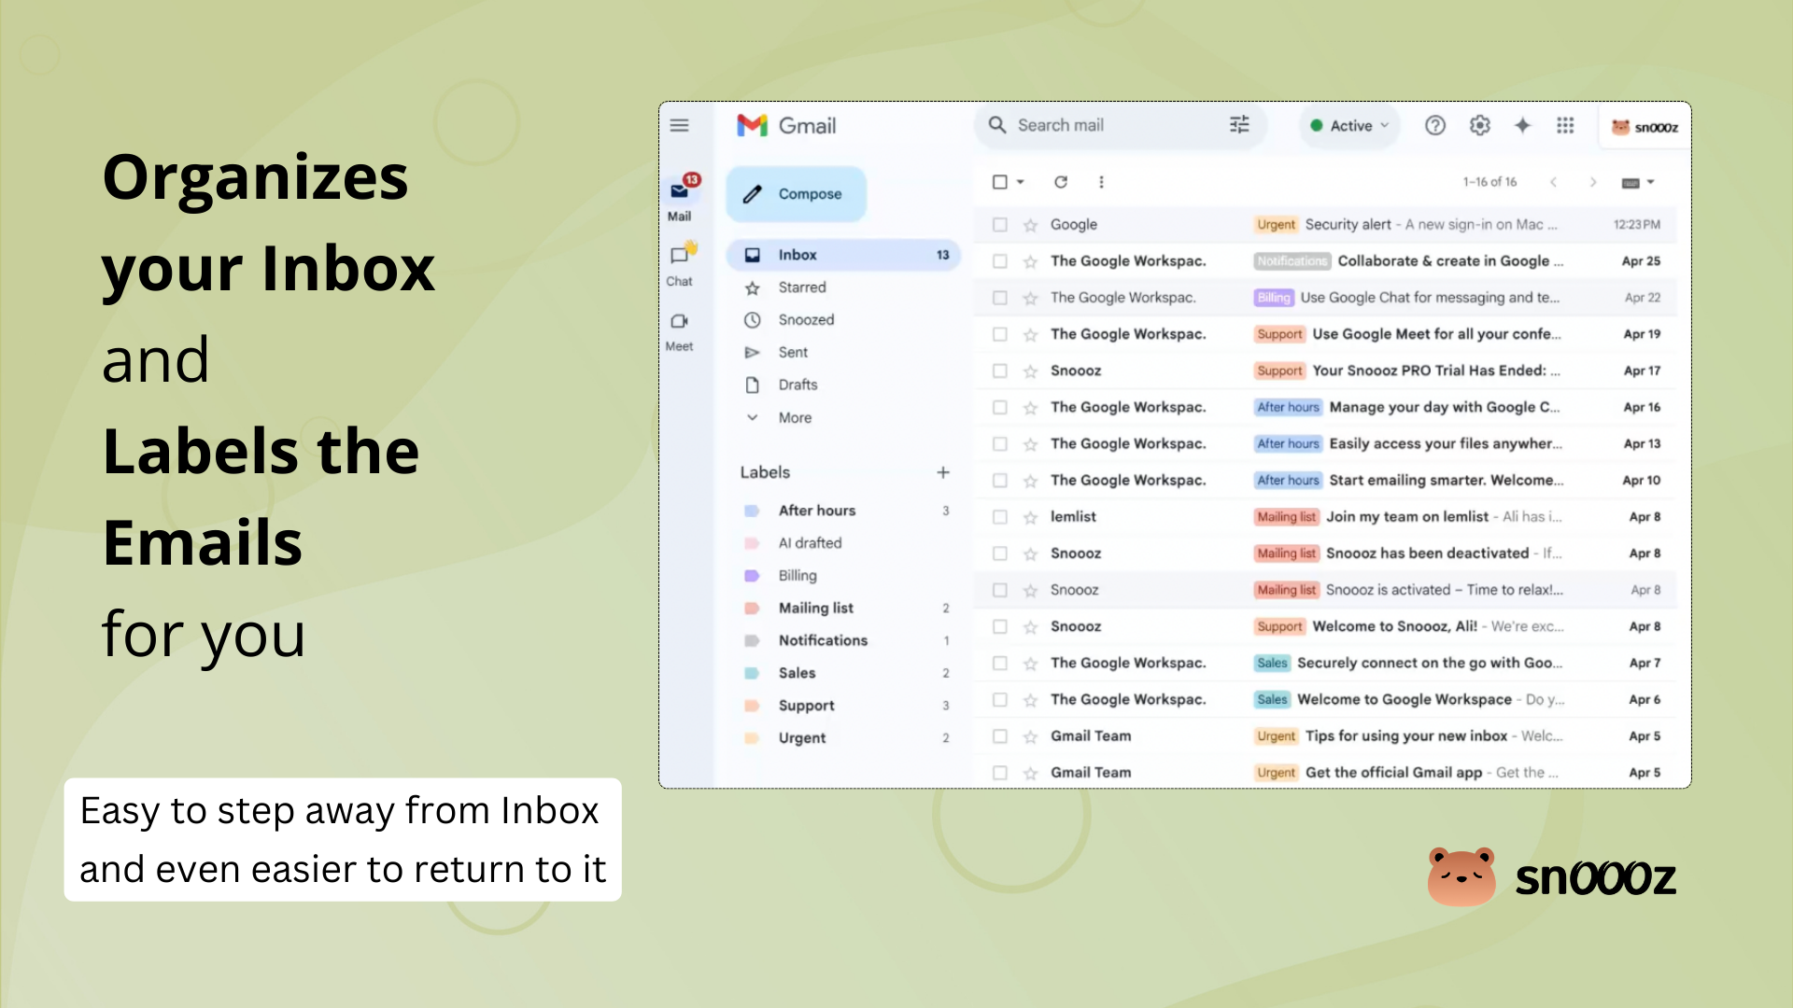The width and height of the screenshot is (1793, 1008).
Task: Open the Snoozed folder
Action: pos(807,319)
